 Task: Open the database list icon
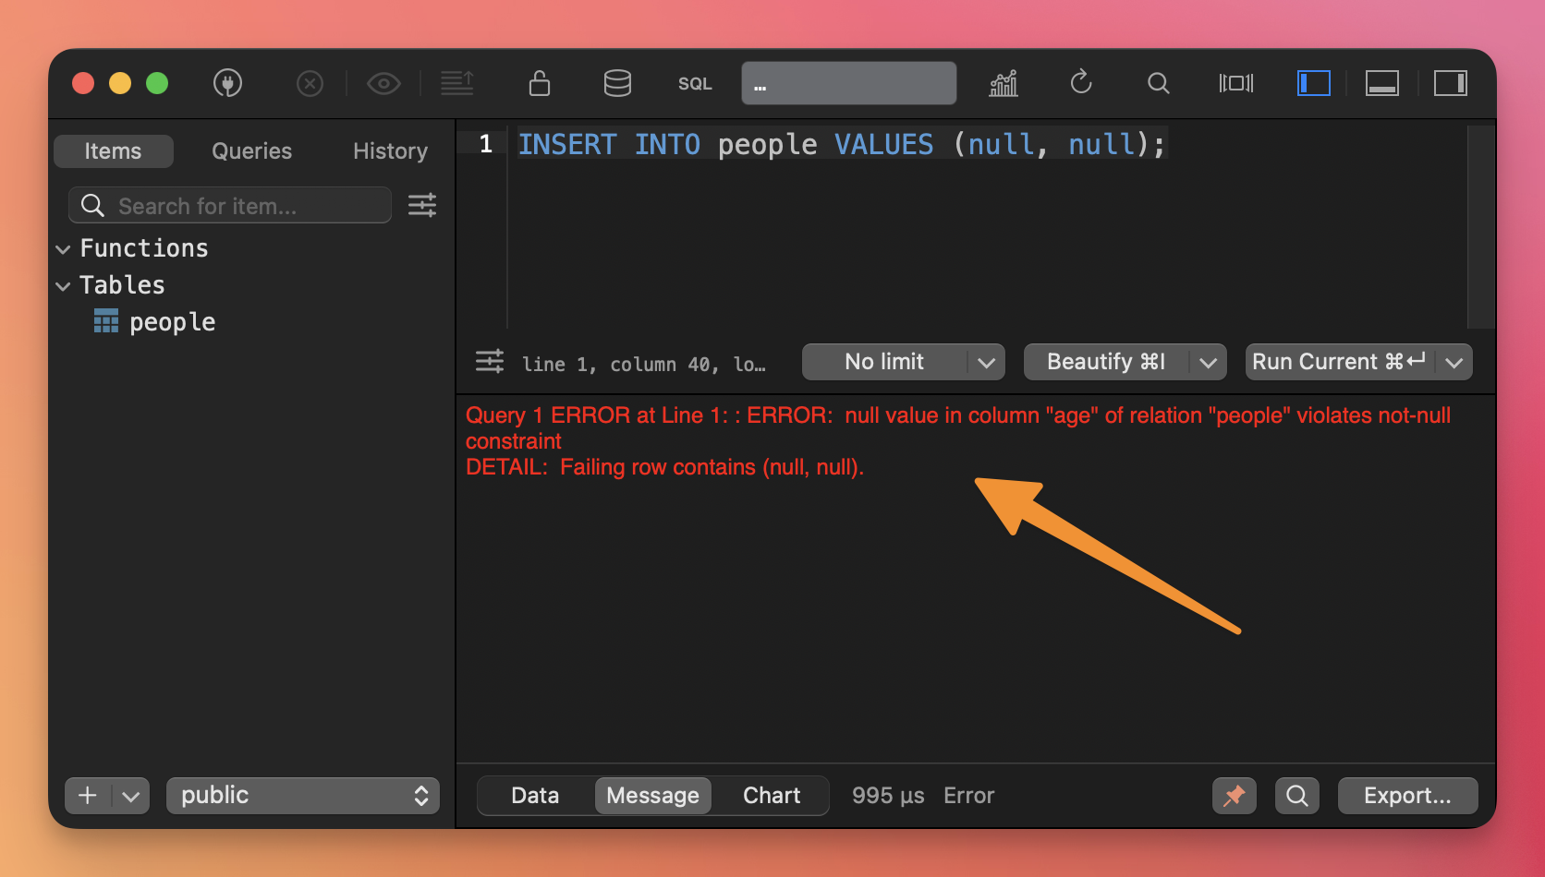[x=617, y=83]
